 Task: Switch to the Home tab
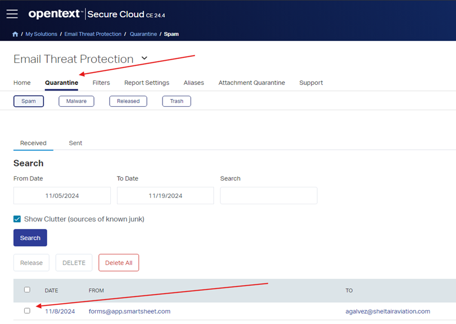[x=22, y=83]
